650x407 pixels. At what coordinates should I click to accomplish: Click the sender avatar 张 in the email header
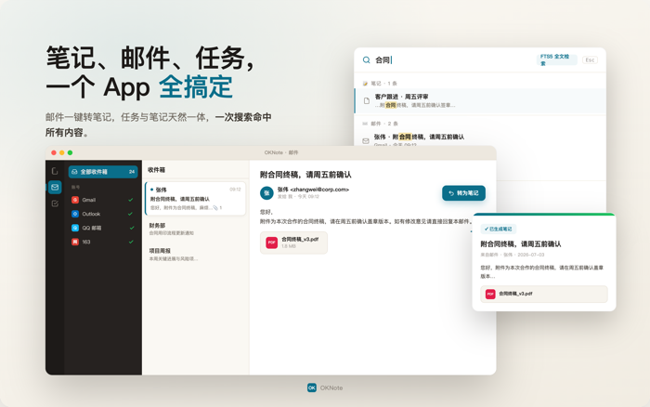point(266,193)
